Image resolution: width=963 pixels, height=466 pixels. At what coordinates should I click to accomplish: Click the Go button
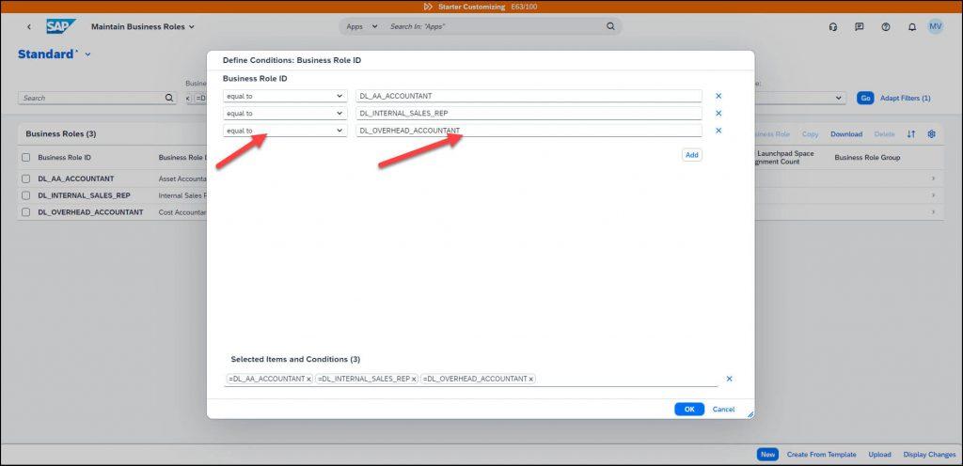[865, 98]
